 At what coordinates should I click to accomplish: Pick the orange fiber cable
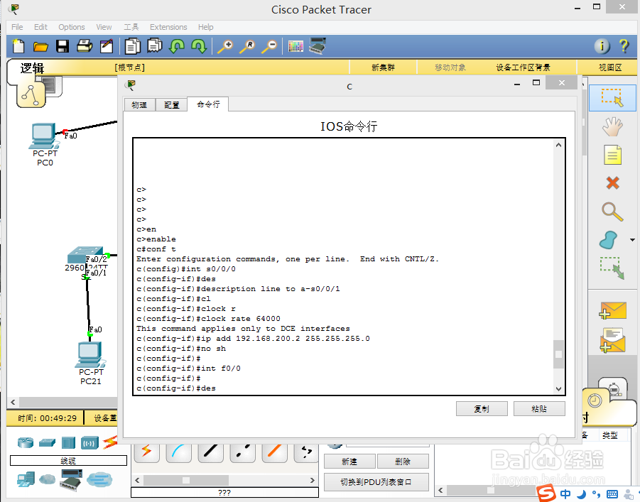(274, 452)
